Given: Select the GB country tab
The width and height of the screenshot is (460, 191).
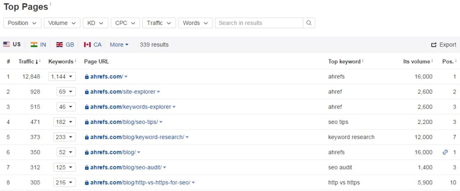Looking at the screenshot, I should (65, 45).
